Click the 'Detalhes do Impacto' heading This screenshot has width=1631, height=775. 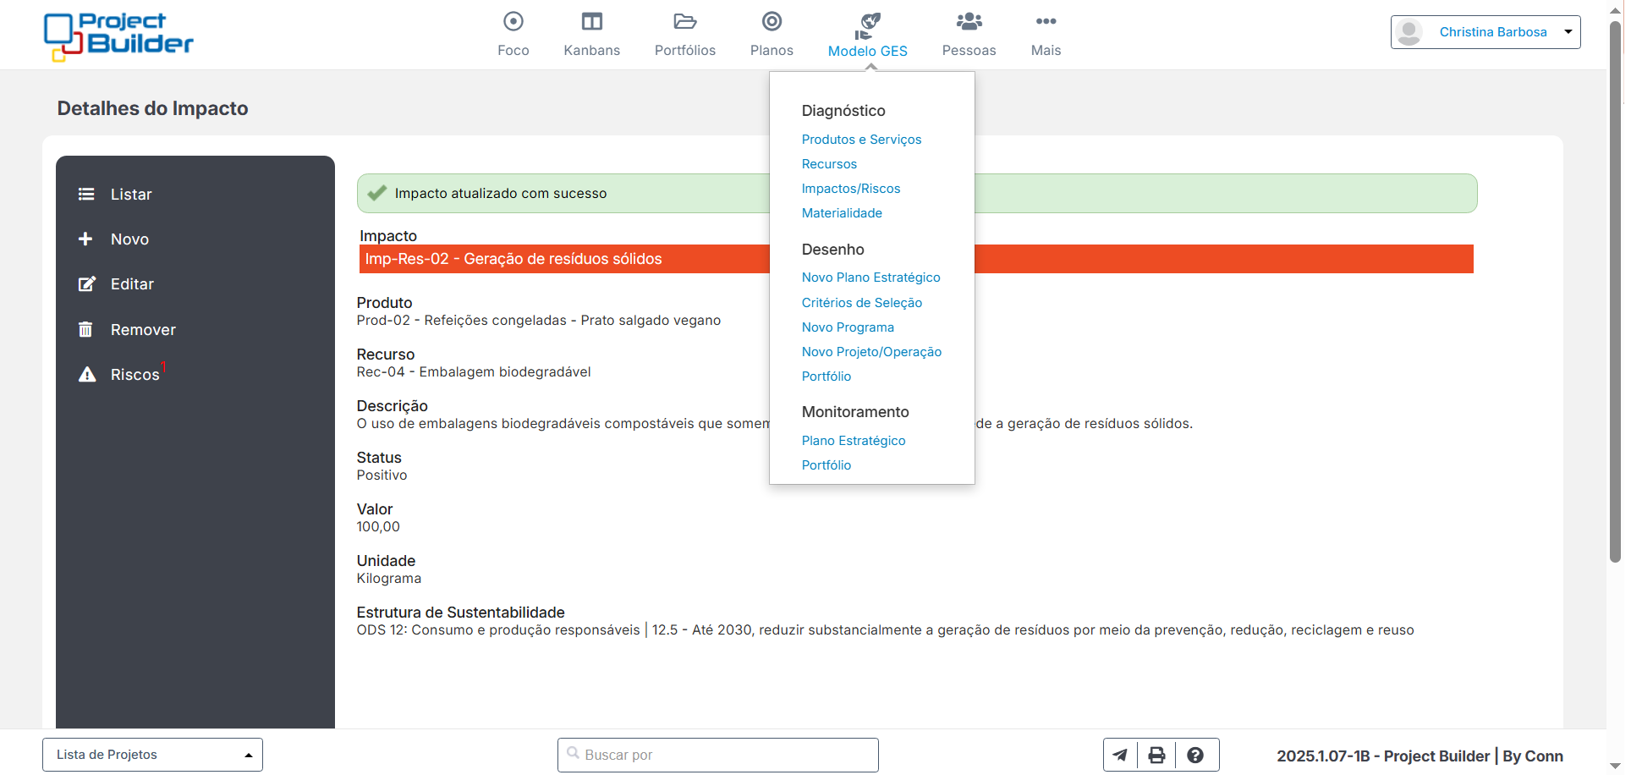click(x=152, y=108)
